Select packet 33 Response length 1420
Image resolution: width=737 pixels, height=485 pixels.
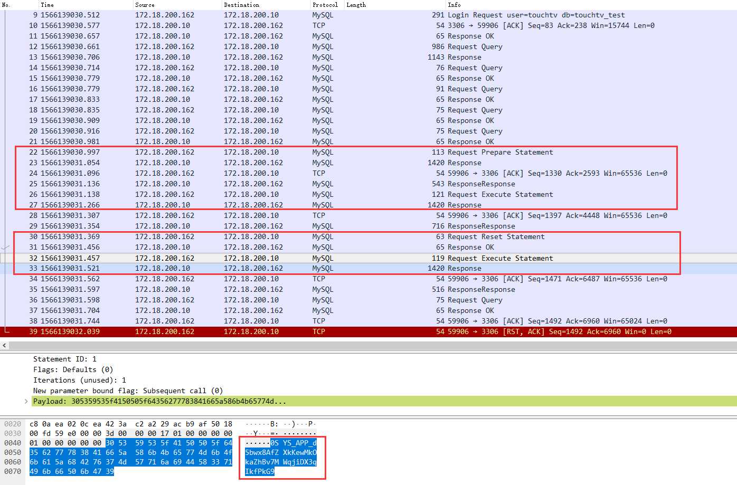pyautogui.click(x=368, y=268)
